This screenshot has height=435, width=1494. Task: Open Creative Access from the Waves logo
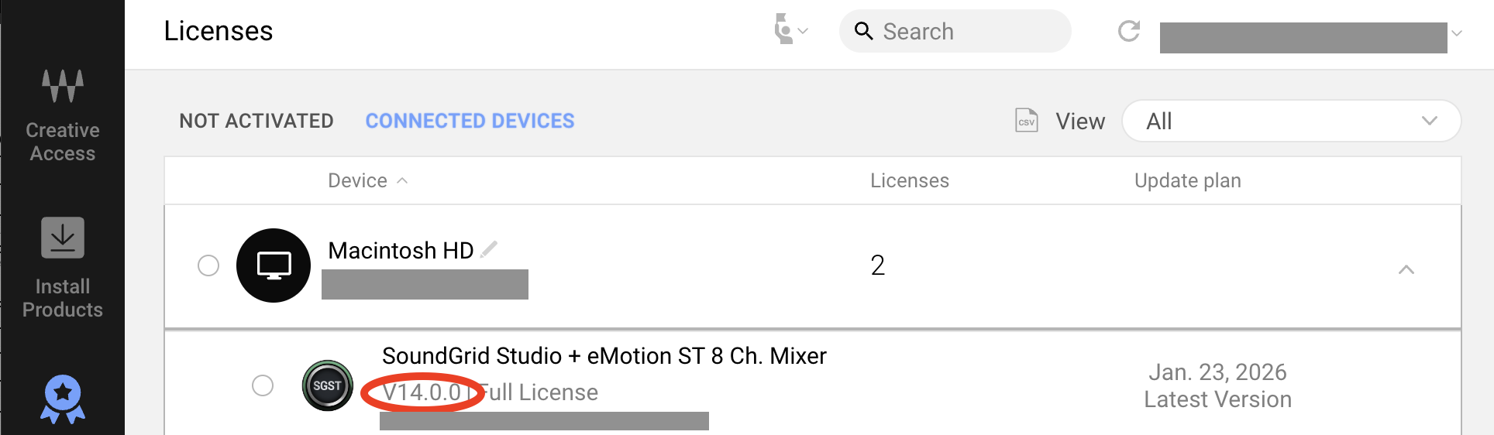(x=63, y=86)
